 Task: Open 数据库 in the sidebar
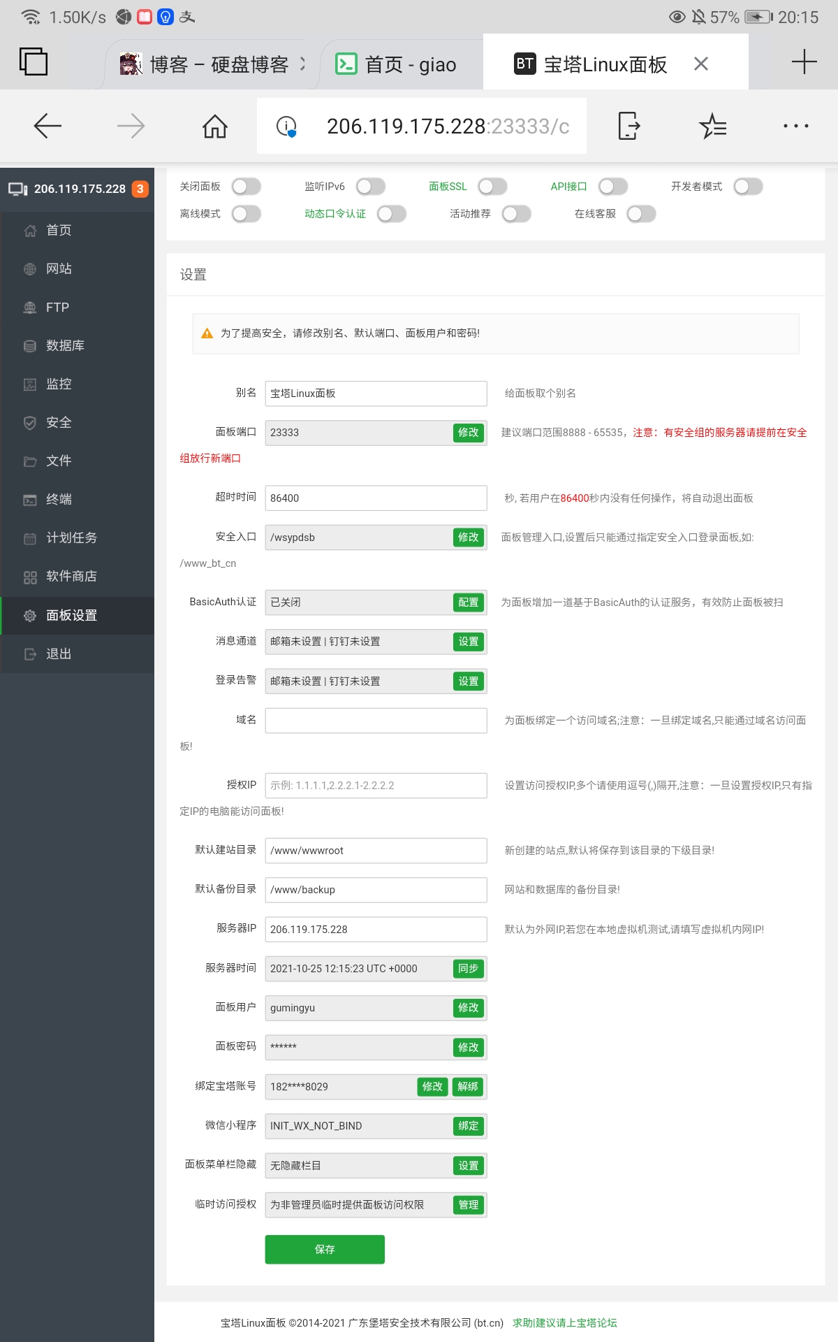pos(77,345)
